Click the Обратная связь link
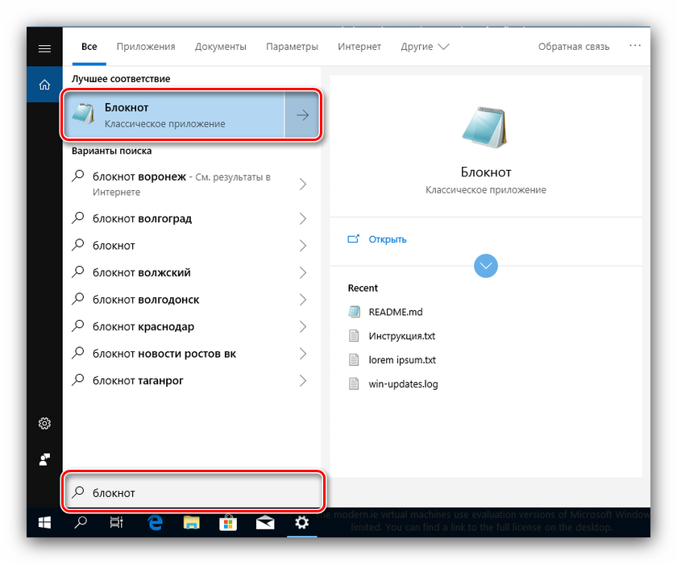The width and height of the screenshot is (677, 564). pos(574,47)
